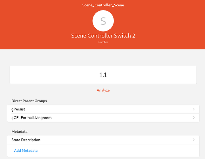Open the State Description chevron arrow
Screen dimensions: 205x159
[x=194, y=140]
